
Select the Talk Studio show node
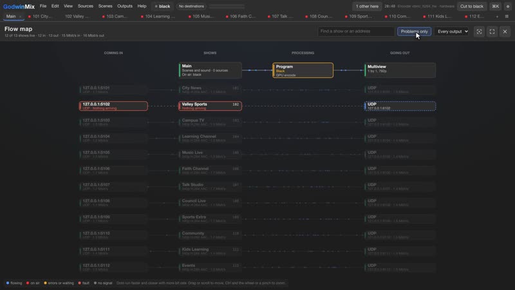point(211,186)
